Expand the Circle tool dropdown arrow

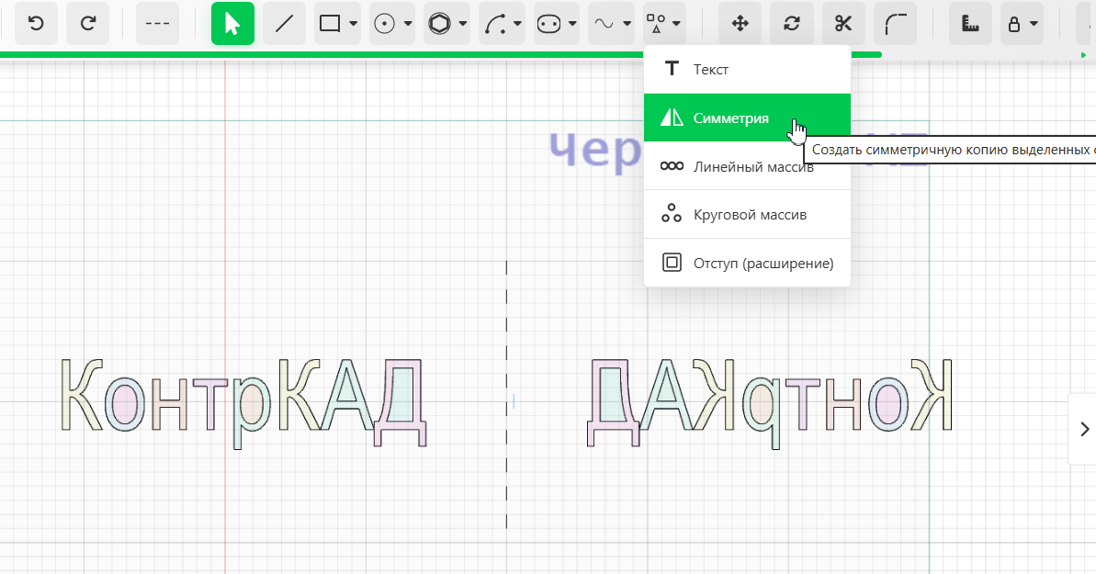pyautogui.click(x=408, y=24)
